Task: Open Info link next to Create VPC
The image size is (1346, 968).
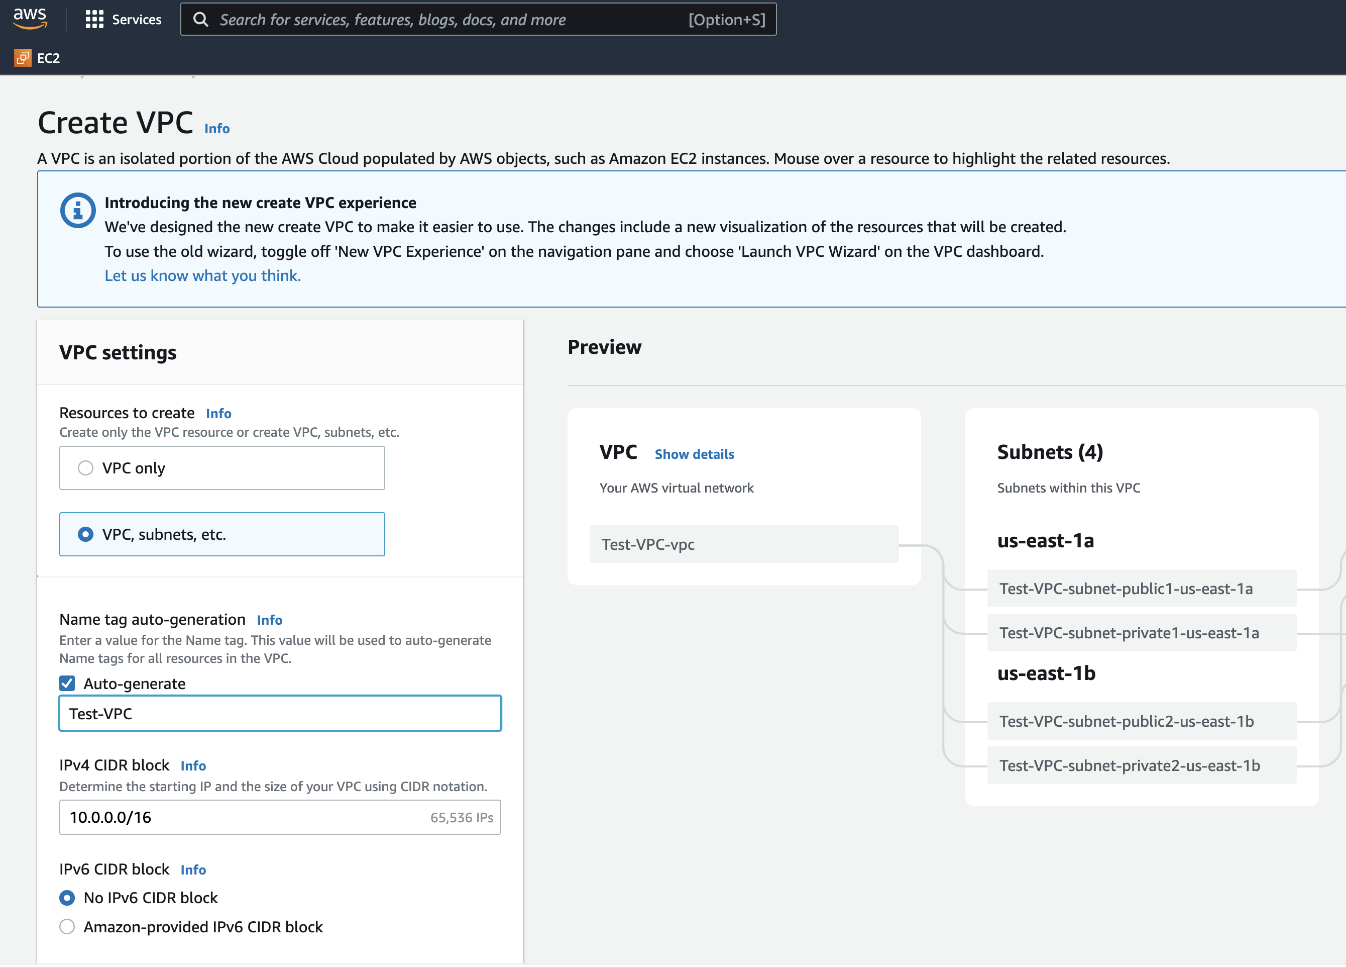Action: click(216, 128)
